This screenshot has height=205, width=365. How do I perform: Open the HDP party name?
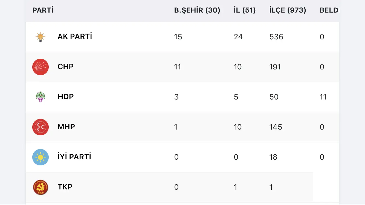pos(66,97)
